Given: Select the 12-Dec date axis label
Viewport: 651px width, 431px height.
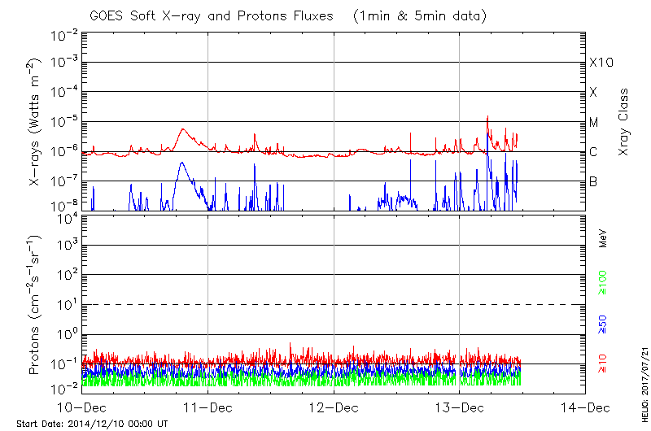Looking at the screenshot, I should (x=334, y=407).
